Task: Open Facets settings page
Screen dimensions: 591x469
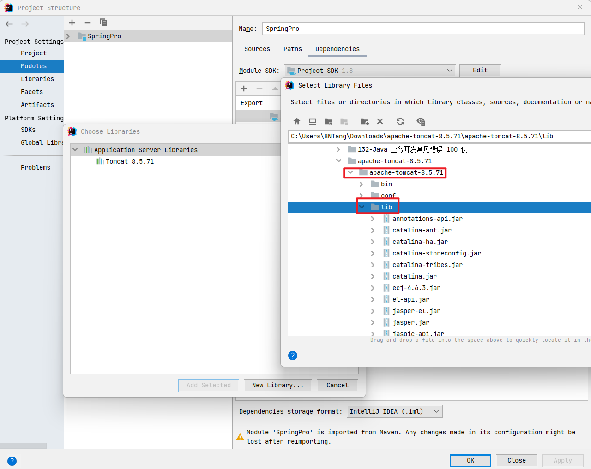Action: tap(32, 92)
